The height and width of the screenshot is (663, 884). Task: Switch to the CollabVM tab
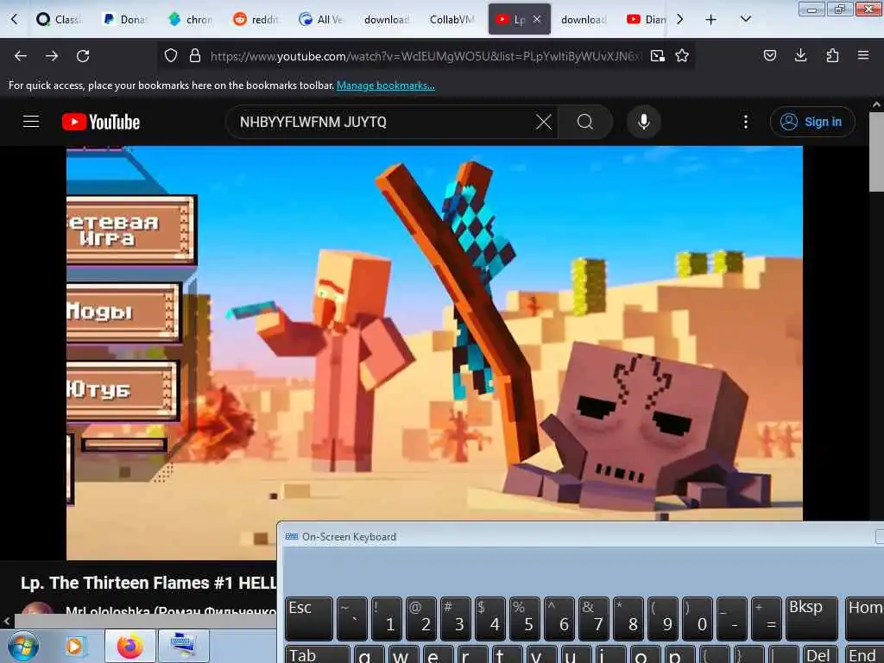pos(451,19)
